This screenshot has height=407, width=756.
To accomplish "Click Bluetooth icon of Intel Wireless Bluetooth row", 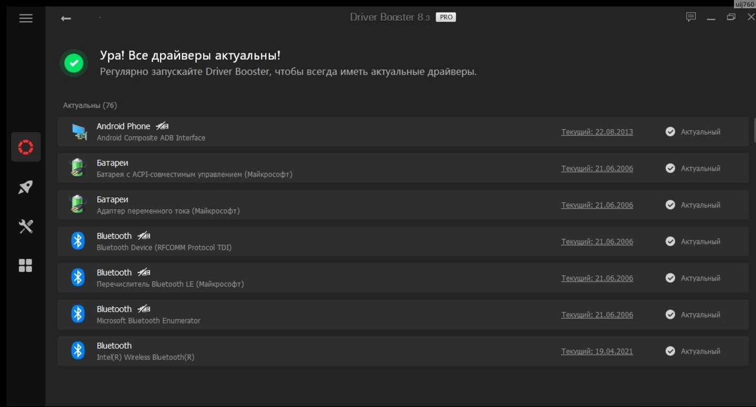I will (78, 351).
